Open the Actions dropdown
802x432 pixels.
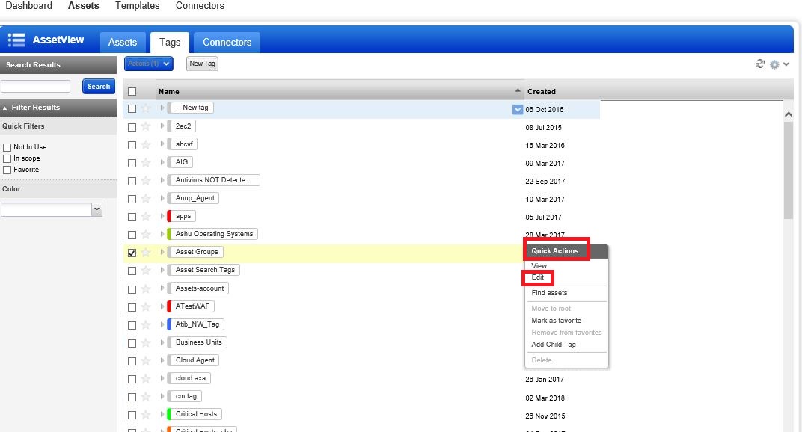pos(147,64)
